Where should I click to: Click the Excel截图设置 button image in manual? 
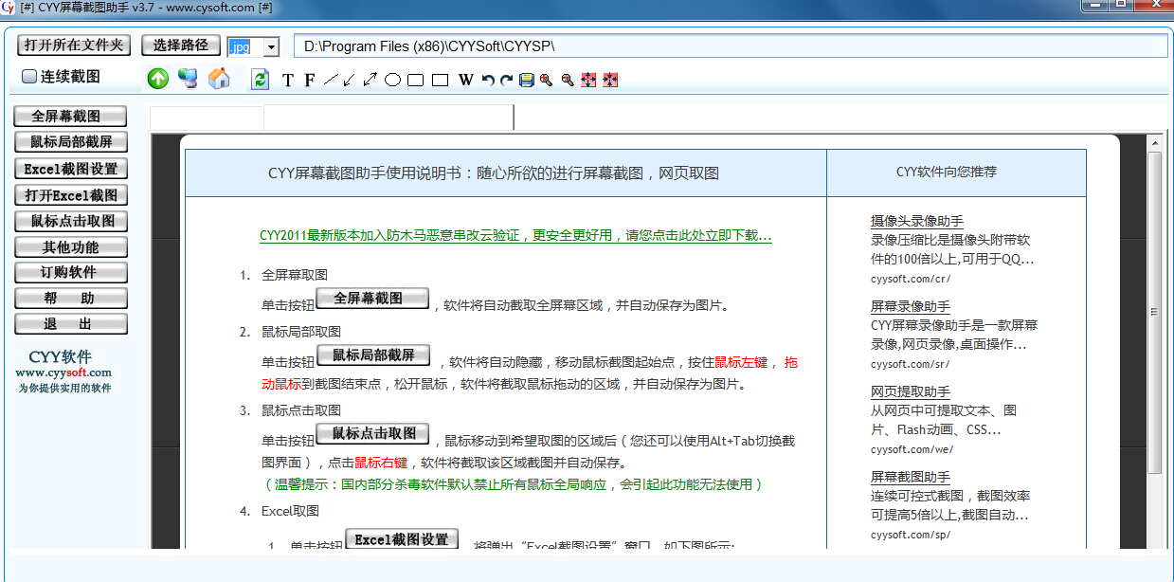(402, 539)
